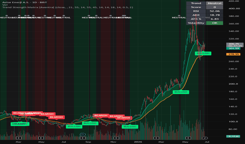Image resolution: width=245 pixels, height=144 pixels.
Task: Click the 420.00 price axis label
Action: coord(233,1)
